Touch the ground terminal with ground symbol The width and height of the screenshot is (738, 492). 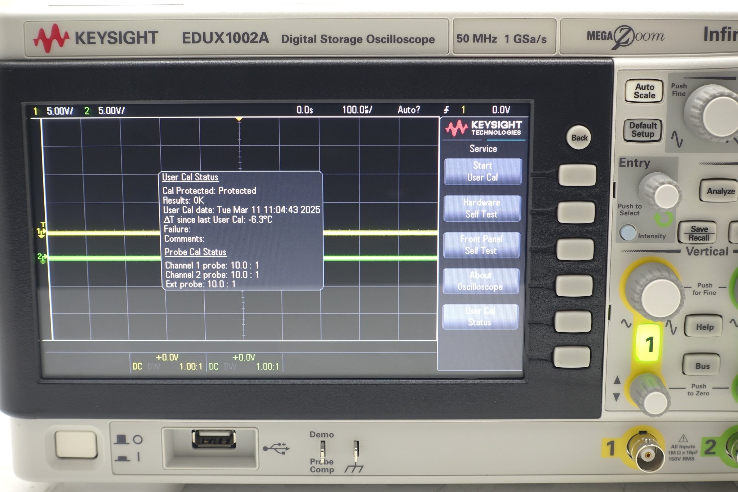click(x=355, y=451)
